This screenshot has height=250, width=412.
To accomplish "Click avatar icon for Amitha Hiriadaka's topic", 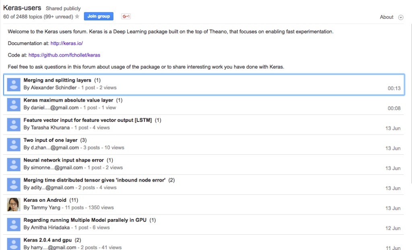I will tap(14, 224).
